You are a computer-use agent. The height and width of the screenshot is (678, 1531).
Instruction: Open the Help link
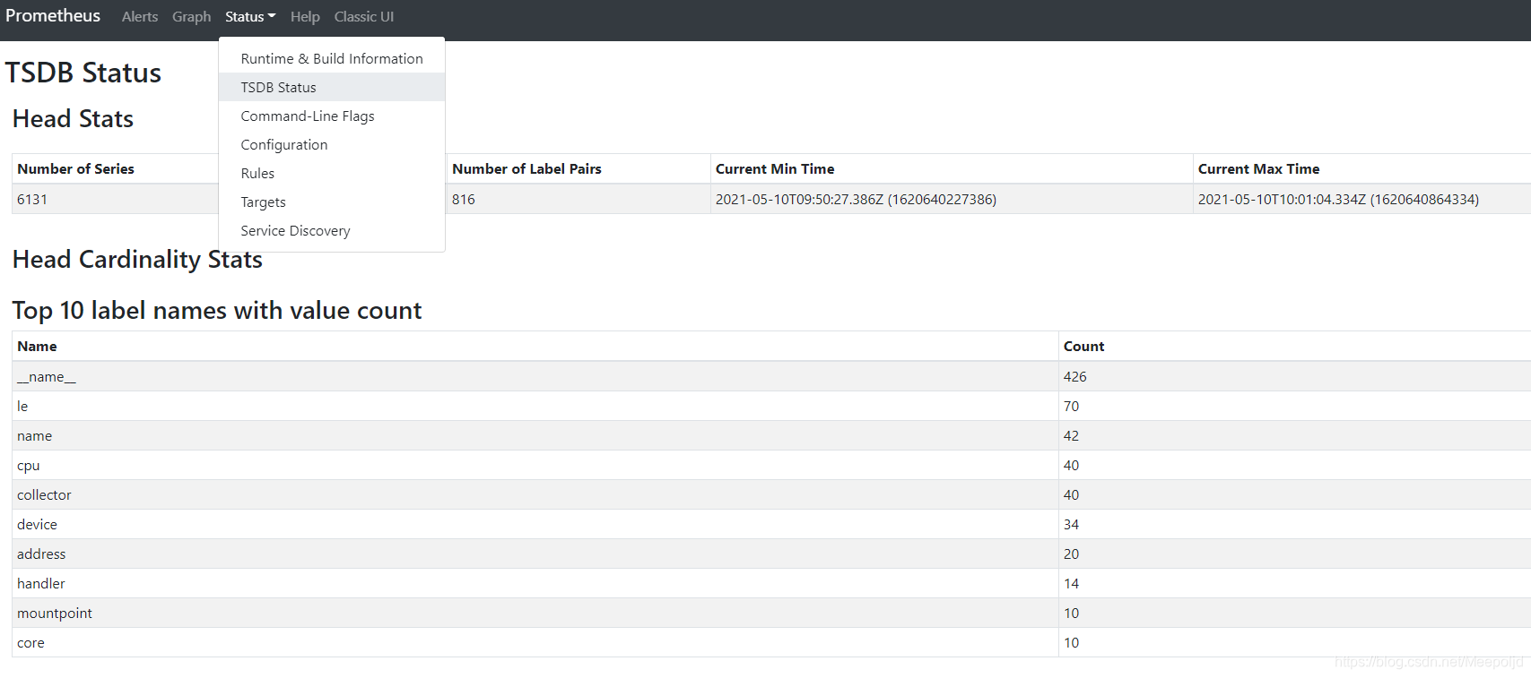point(305,17)
